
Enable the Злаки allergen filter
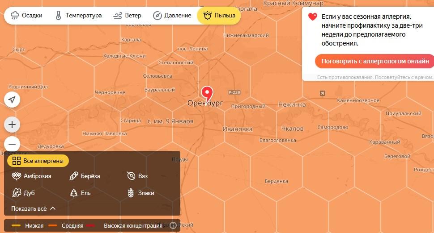[141, 193]
